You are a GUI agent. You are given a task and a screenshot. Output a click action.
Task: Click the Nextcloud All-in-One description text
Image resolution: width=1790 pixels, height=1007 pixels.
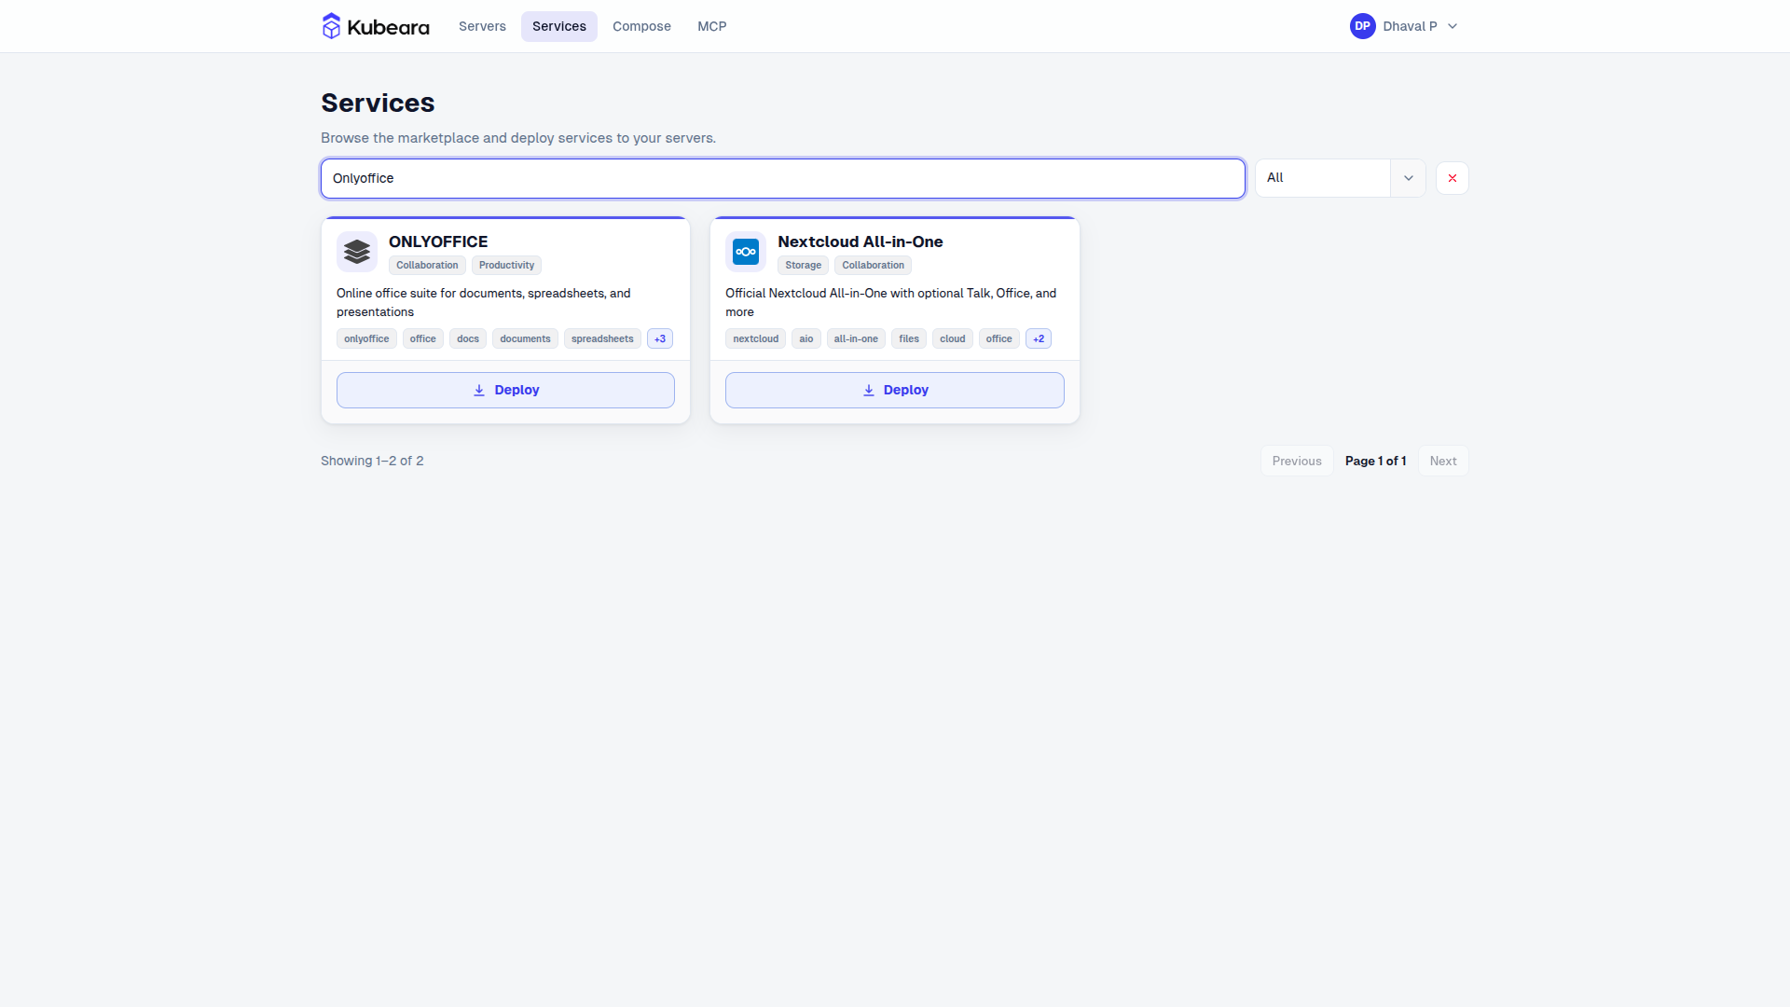tap(891, 302)
